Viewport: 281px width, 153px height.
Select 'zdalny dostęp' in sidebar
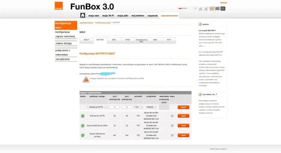(66, 43)
